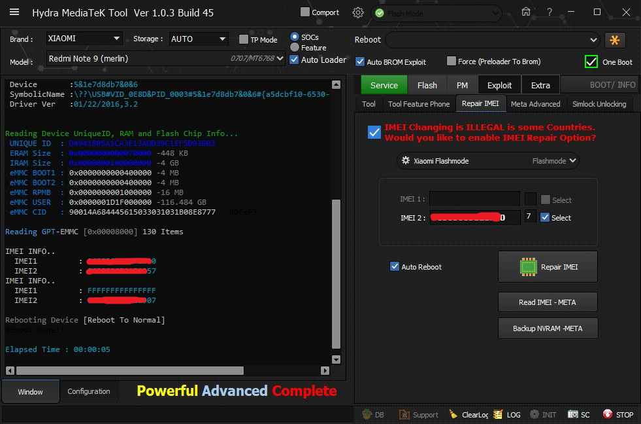Click the SC screenshot camera icon

(x=572, y=414)
